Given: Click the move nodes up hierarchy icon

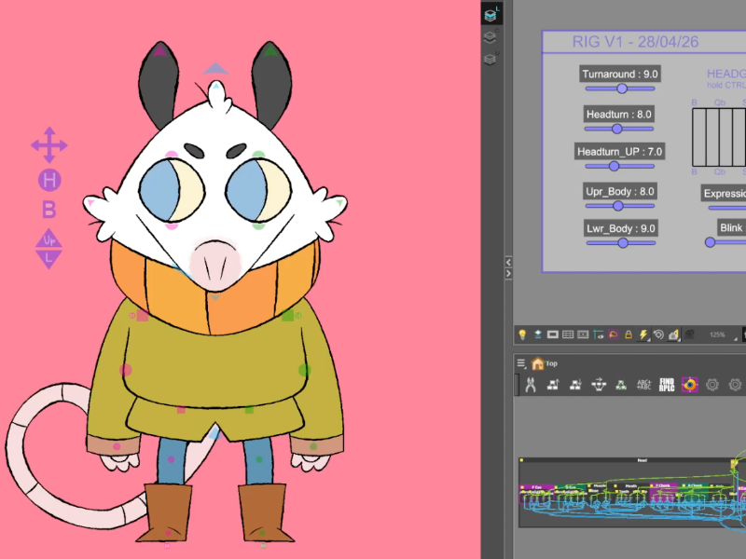Looking at the screenshot, I should [x=553, y=385].
